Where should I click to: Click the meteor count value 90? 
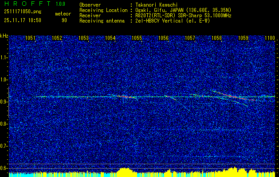(x=64, y=20)
